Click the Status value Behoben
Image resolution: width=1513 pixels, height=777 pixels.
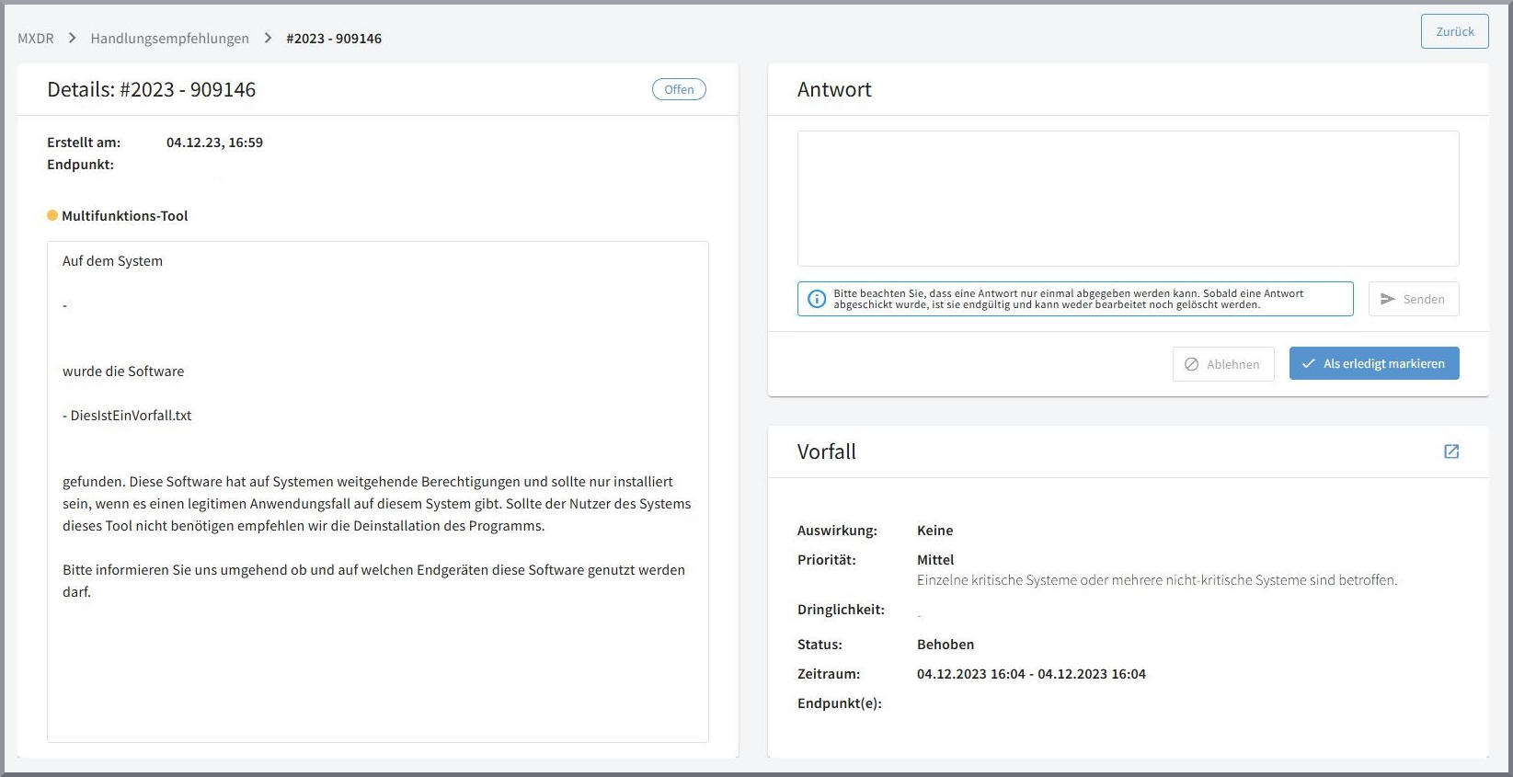946,644
